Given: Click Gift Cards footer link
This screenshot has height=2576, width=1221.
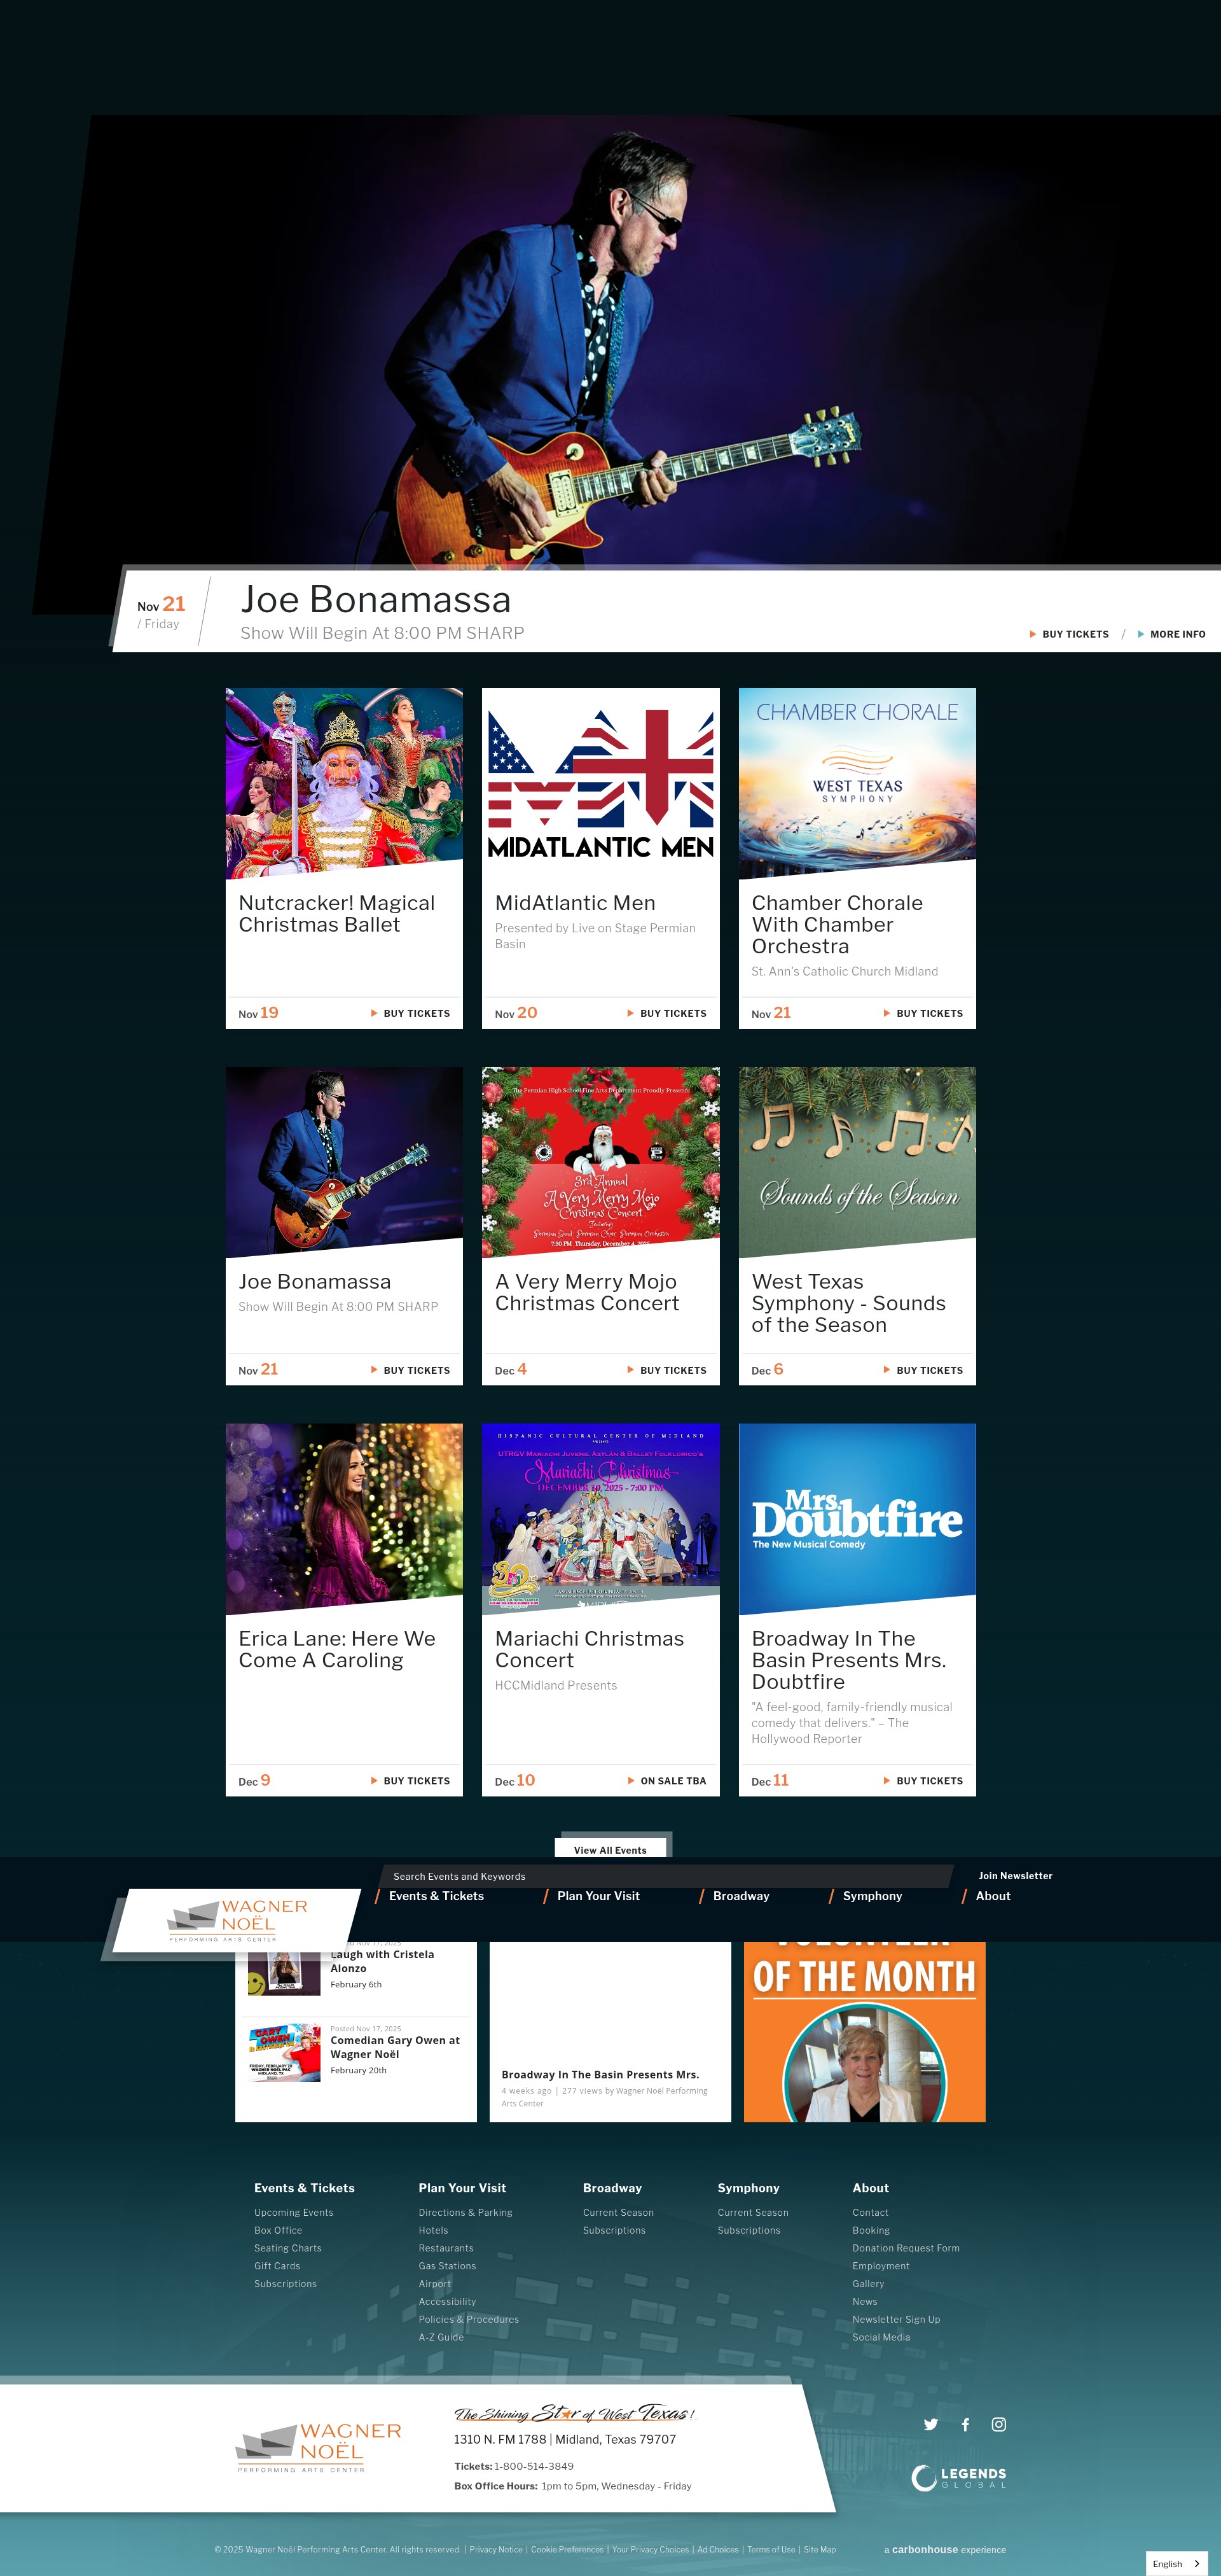Looking at the screenshot, I should click(277, 2266).
